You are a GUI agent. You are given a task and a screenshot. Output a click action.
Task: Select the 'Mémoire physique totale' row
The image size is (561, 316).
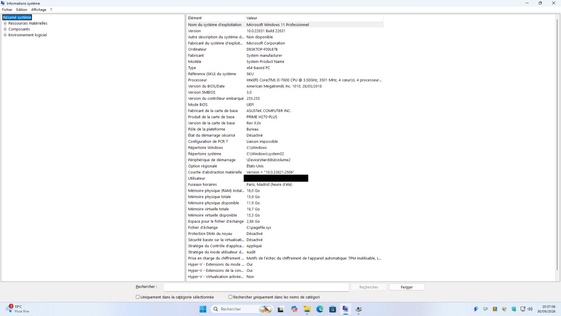285,197
